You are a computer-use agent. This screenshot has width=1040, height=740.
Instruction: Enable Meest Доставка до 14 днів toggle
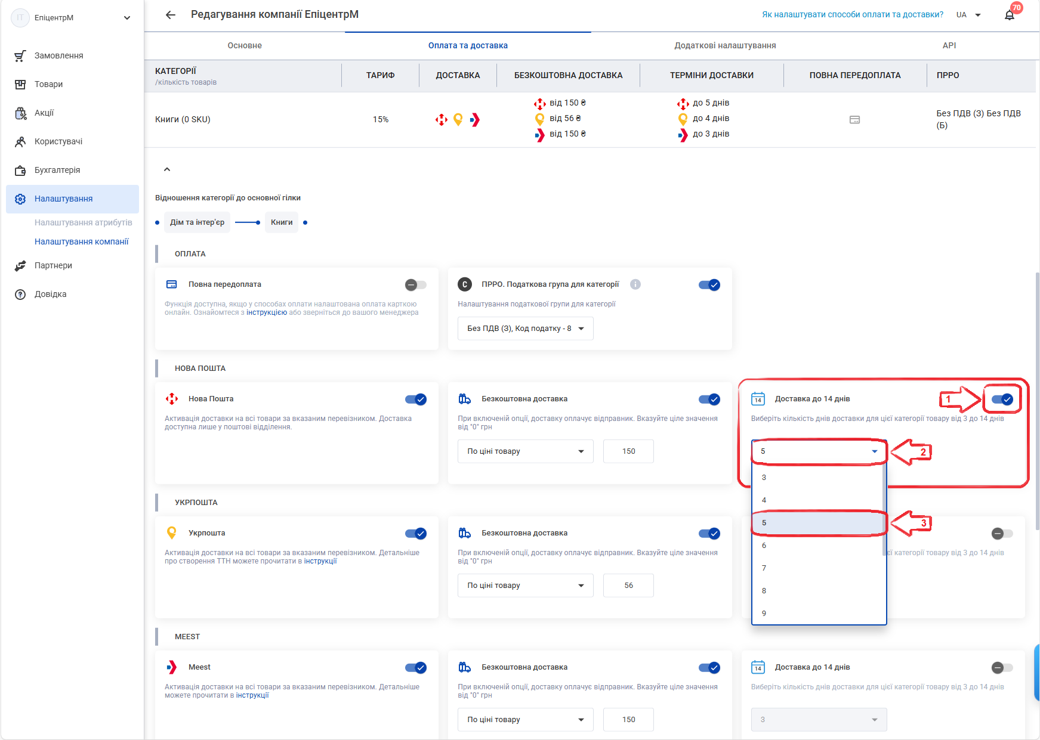tap(1002, 668)
